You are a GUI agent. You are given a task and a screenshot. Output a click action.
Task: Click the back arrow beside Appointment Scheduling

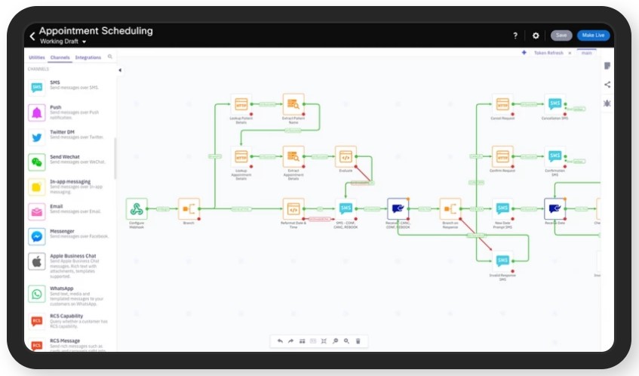32,35
